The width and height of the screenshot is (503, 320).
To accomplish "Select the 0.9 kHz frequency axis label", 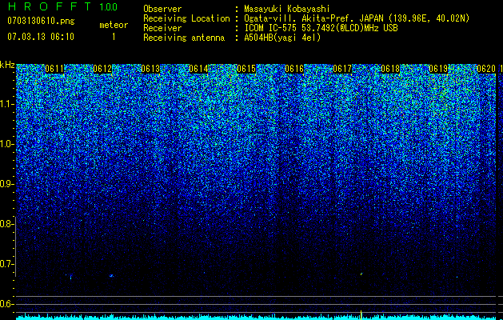I will pyautogui.click(x=7, y=184).
